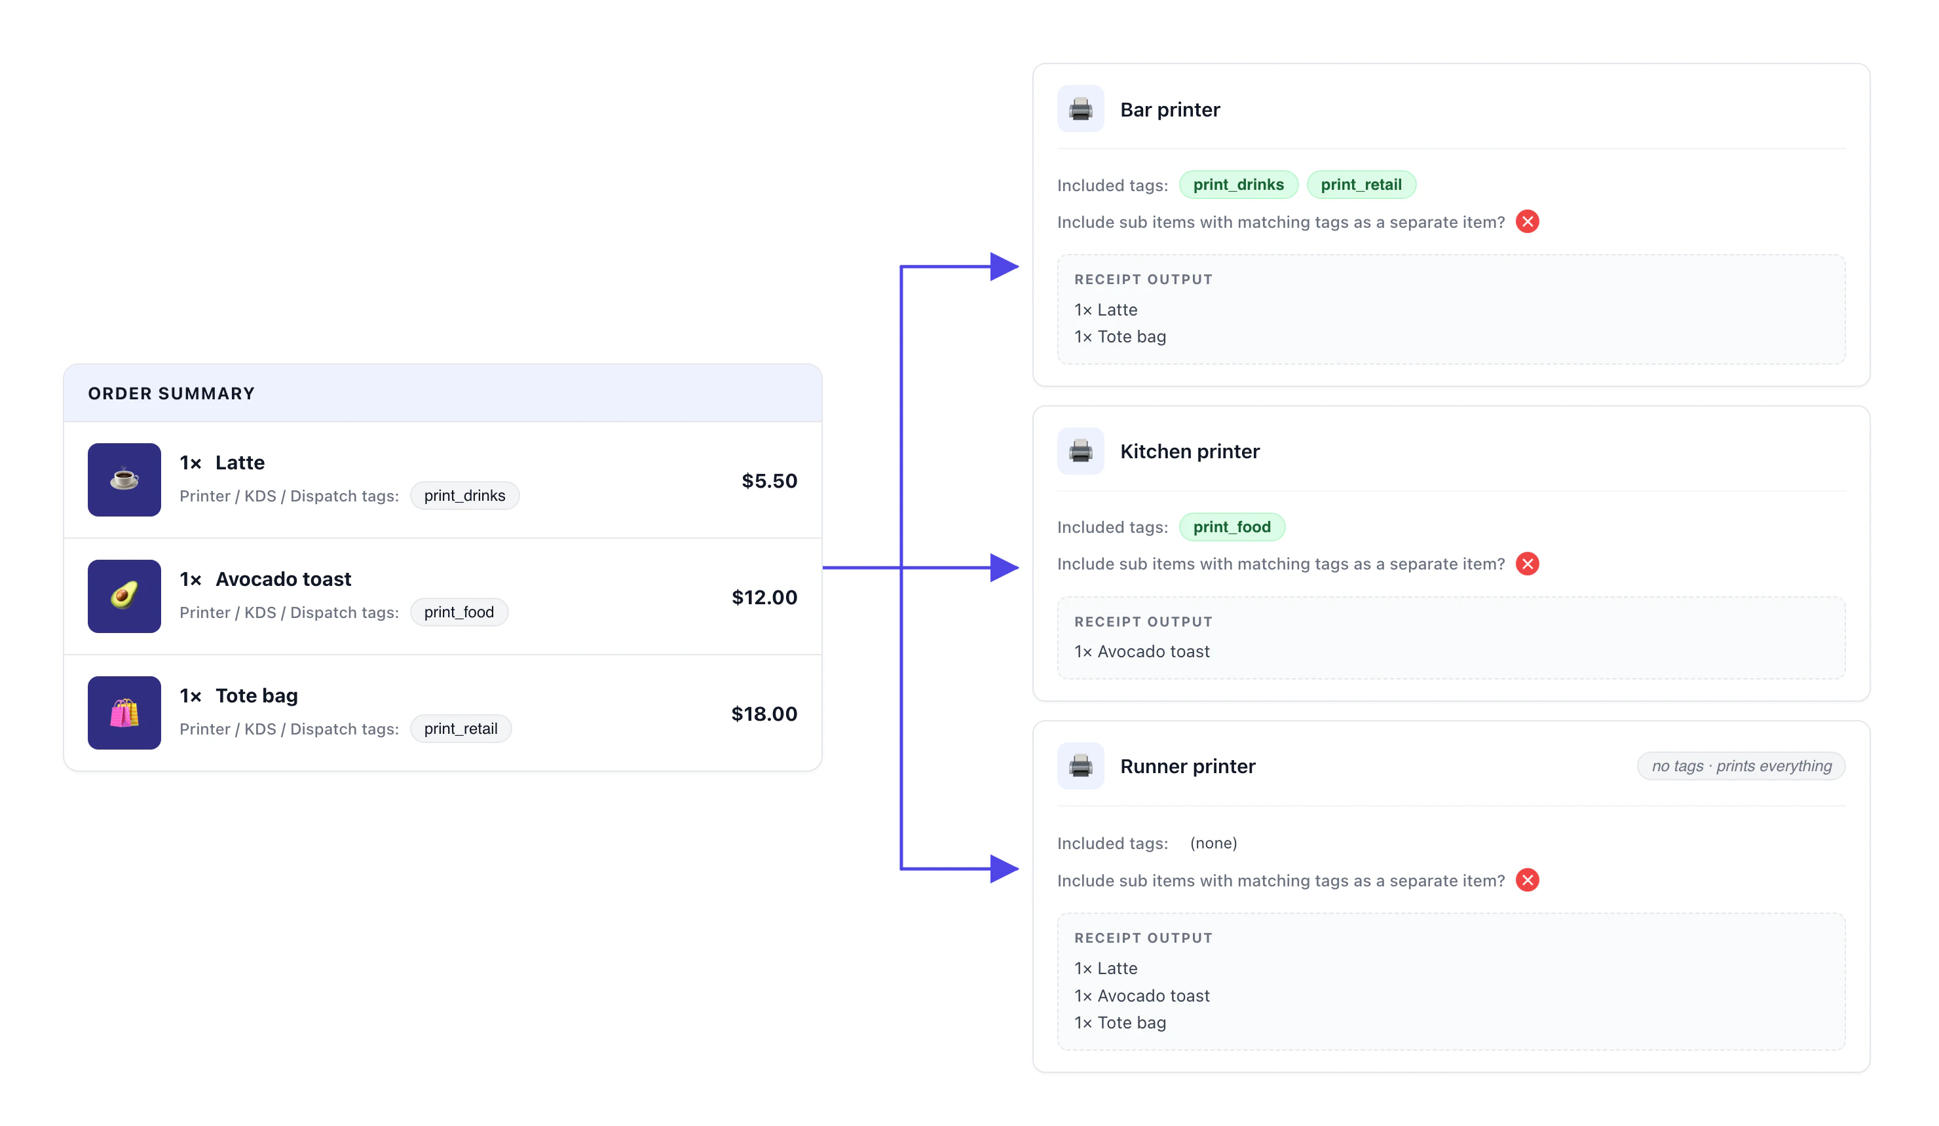This screenshot has height=1126, width=1939.
Task: Click green print_drinks tag in Bar printer
Action: (1238, 185)
